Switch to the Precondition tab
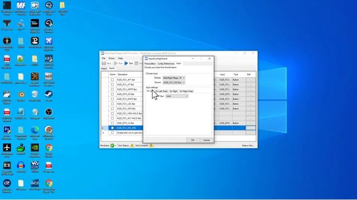Image resolution: width=357 pixels, height=200 pixels. (150, 64)
